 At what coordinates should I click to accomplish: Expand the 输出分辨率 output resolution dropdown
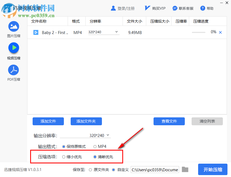click(108, 135)
